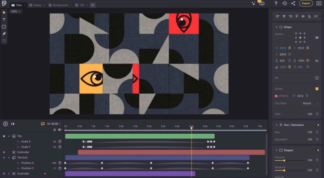The width and height of the screenshot is (324, 178).
Task: Click the Export button
Action: tap(306, 3)
